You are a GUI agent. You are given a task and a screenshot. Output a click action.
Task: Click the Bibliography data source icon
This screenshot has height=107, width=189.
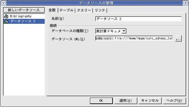pyautogui.click(x=6, y=16)
